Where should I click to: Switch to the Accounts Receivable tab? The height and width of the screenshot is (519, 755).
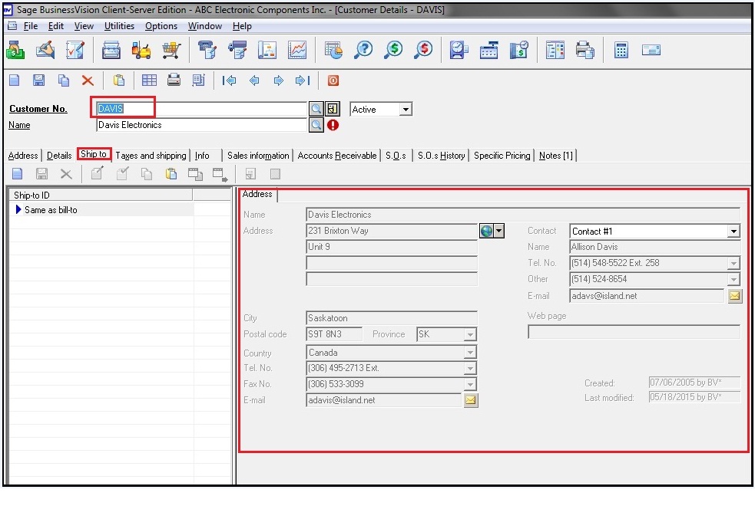pyautogui.click(x=337, y=155)
